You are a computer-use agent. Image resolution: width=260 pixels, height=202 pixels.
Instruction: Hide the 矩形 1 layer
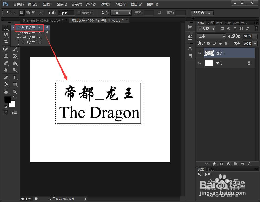click(200, 53)
